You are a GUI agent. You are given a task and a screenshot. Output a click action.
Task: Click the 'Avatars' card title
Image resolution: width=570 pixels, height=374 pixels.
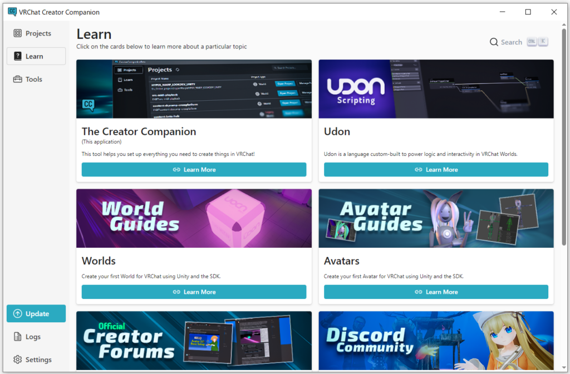(x=341, y=261)
